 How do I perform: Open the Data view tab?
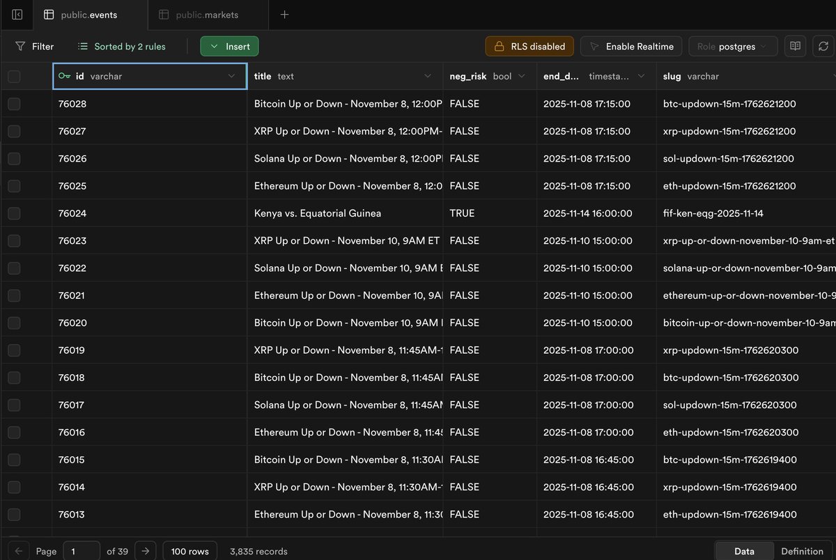[744, 551]
